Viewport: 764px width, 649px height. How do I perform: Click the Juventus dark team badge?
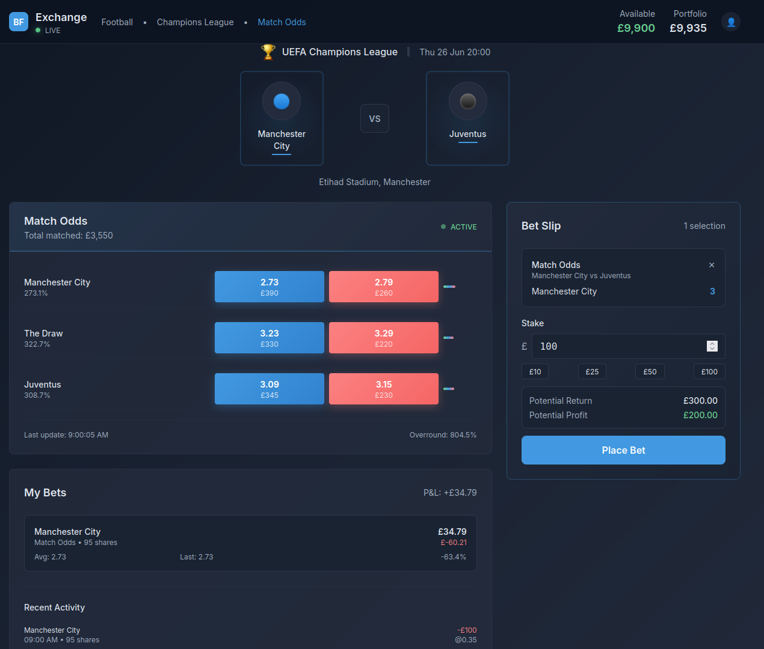click(467, 102)
